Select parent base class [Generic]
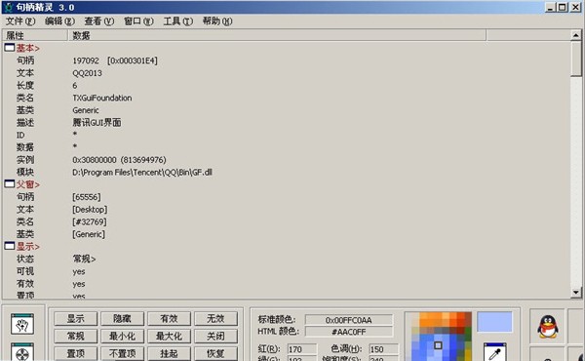Viewport: 585px width, 361px height. tap(89, 234)
